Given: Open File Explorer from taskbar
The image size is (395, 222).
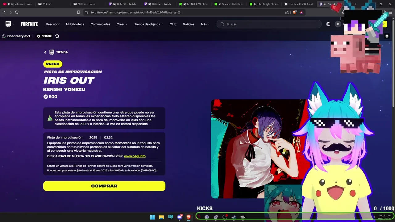Looking at the screenshot, I should [161, 217].
